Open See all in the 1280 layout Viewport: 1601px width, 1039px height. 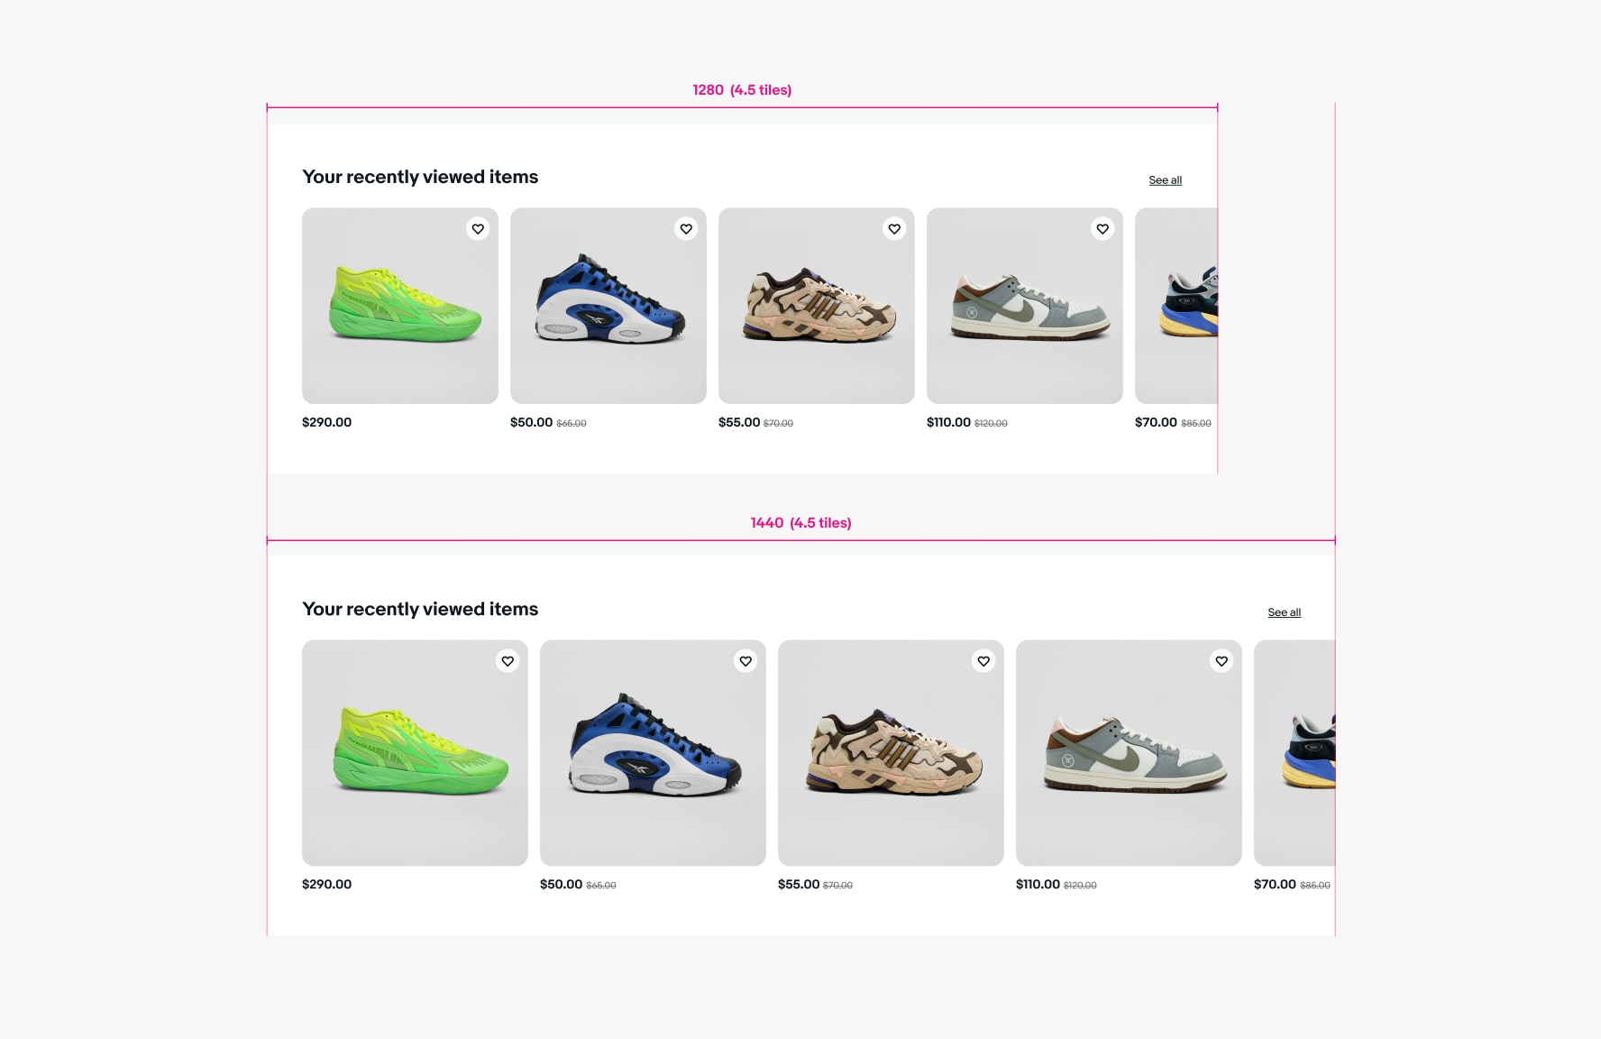pos(1165,180)
